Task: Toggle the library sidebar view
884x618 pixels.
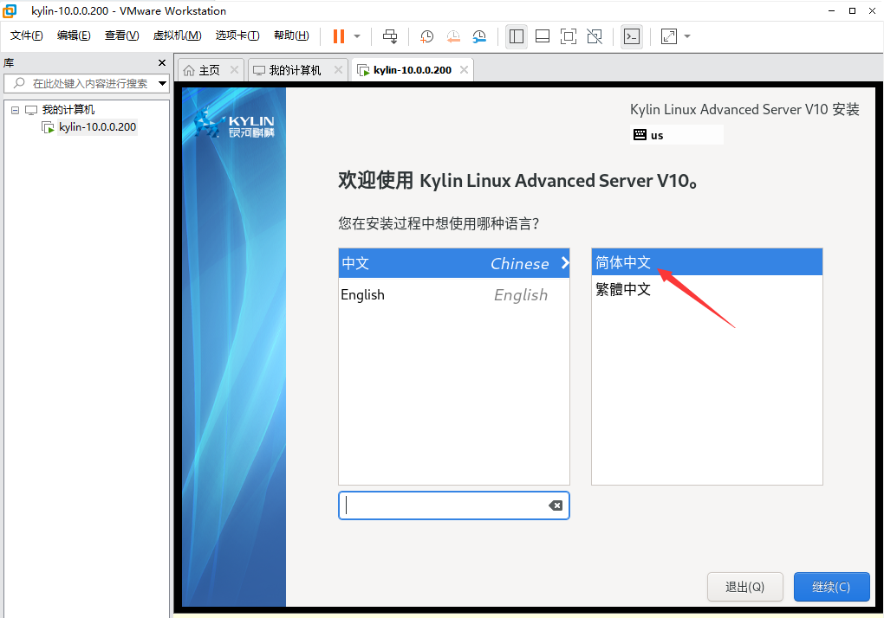Action: (516, 36)
